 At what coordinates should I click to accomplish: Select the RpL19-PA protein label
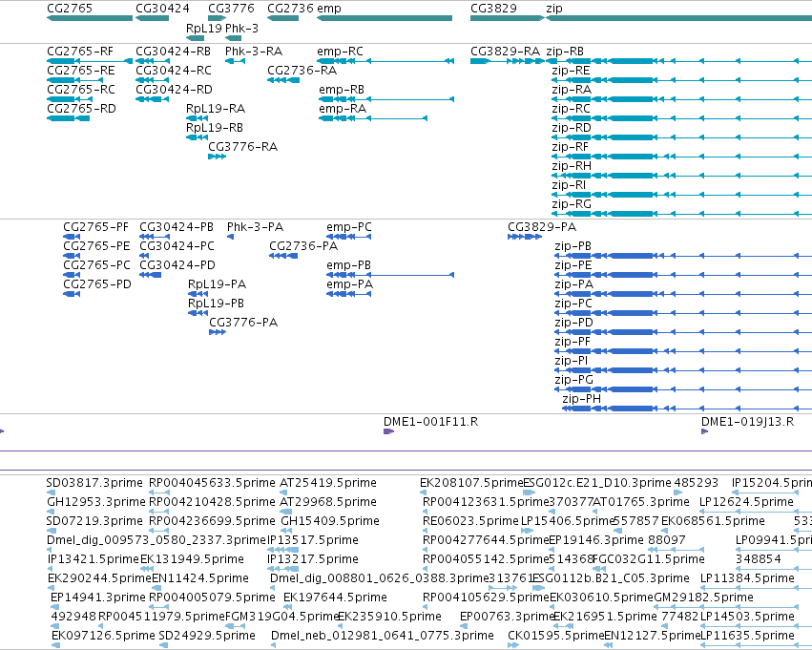[217, 284]
